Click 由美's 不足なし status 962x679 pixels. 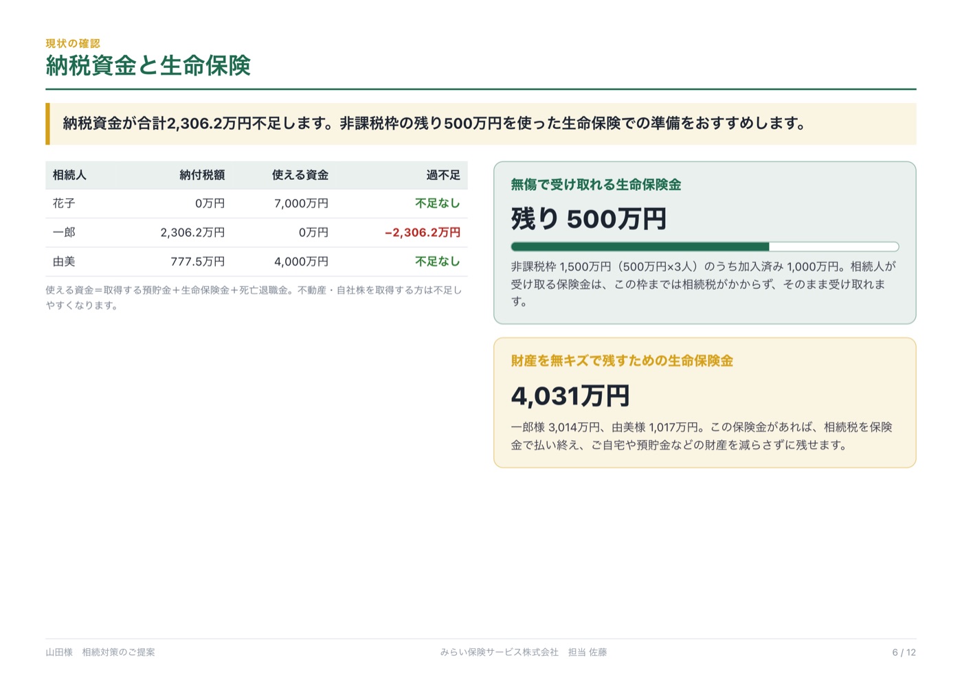438,262
